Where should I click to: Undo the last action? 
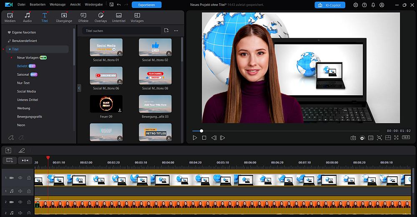click(119, 5)
